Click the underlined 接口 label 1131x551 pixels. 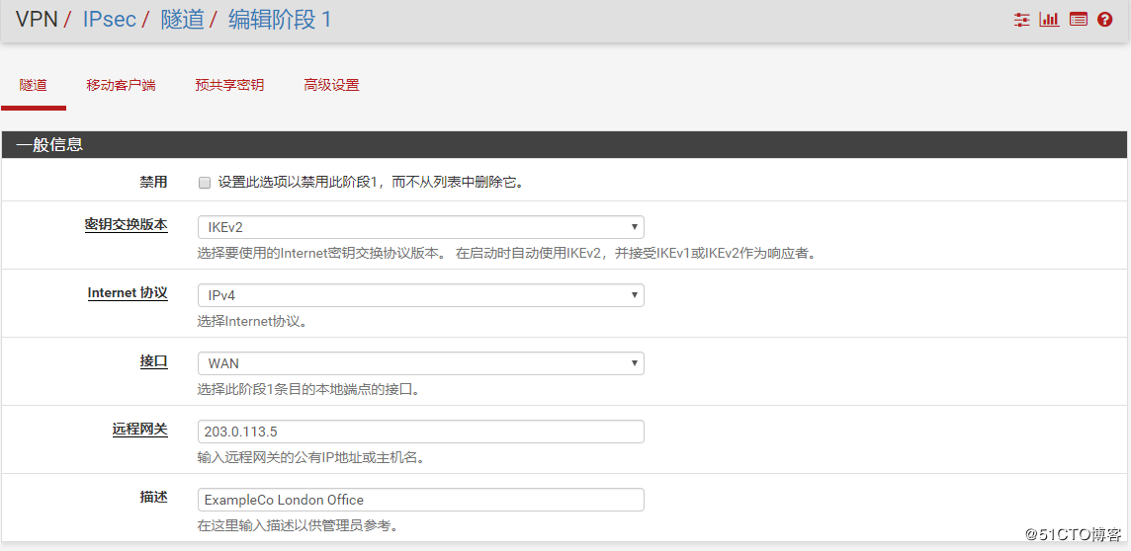coord(153,361)
